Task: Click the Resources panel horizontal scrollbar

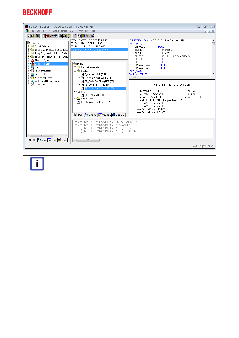Action: click(x=47, y=135)
